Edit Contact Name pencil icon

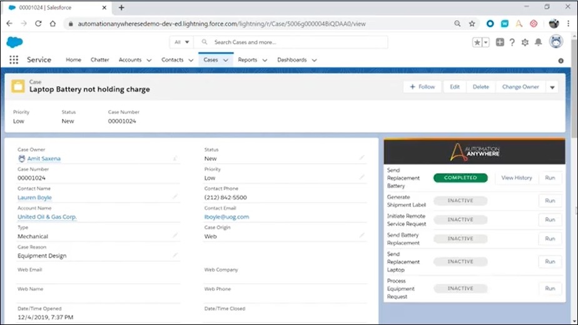coord(175,197)
